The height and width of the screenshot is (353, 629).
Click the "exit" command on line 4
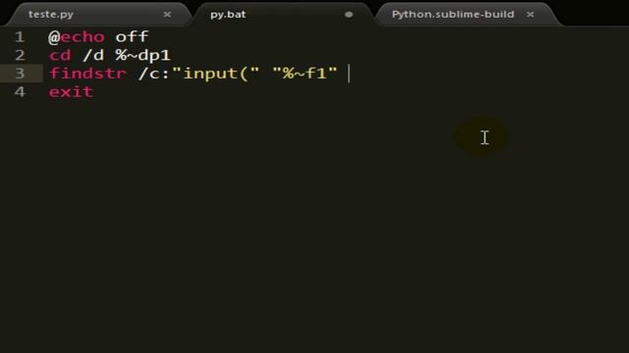pos(71,92)
